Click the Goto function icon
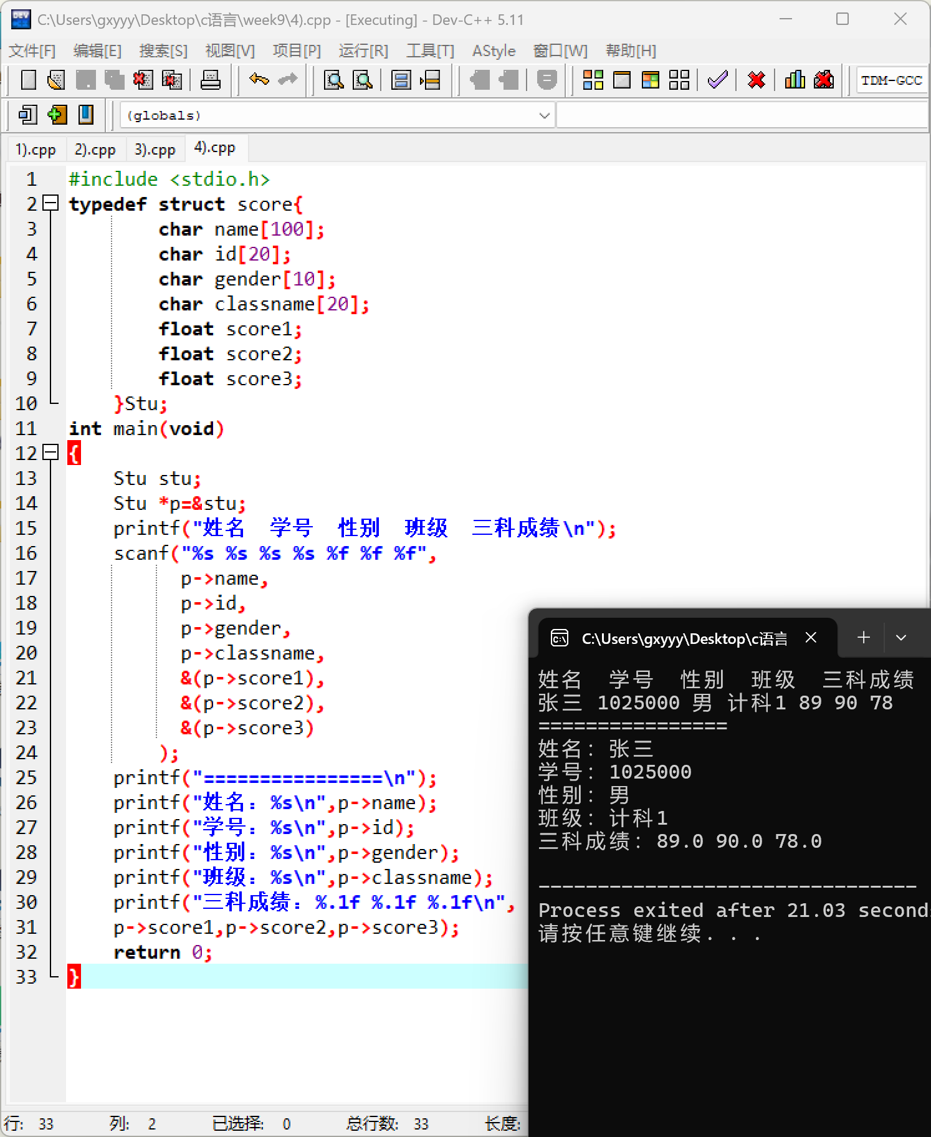This screenshot has height=1137, width=931. [401, 80]
